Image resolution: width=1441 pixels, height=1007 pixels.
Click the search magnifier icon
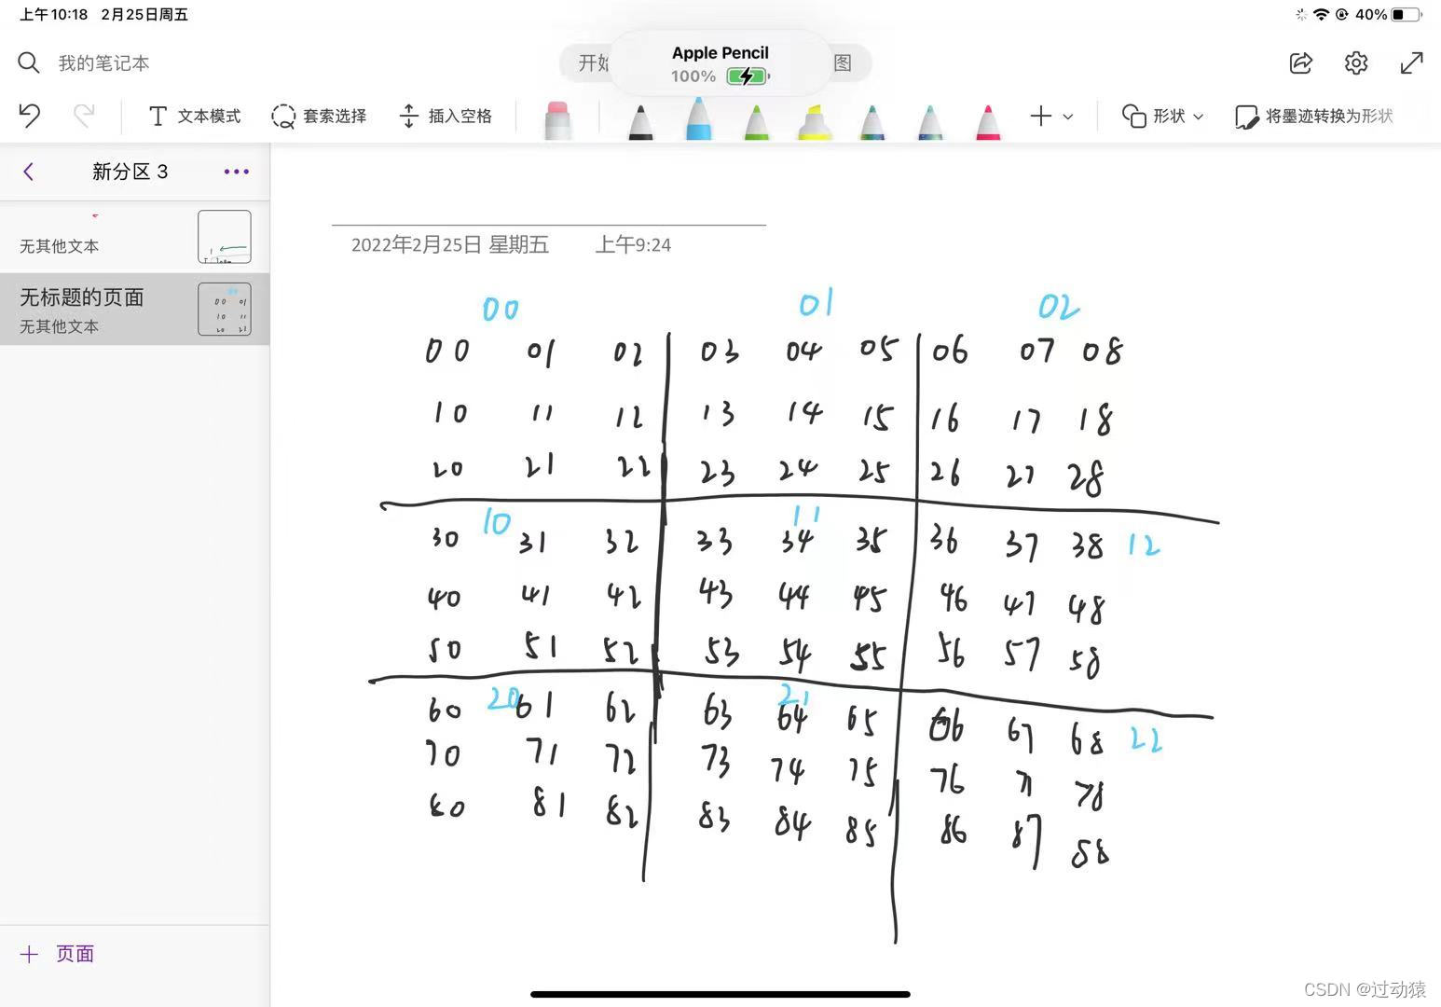pos(29,62)
